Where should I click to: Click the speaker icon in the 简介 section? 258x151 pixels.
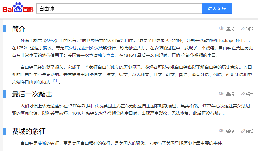221,28
